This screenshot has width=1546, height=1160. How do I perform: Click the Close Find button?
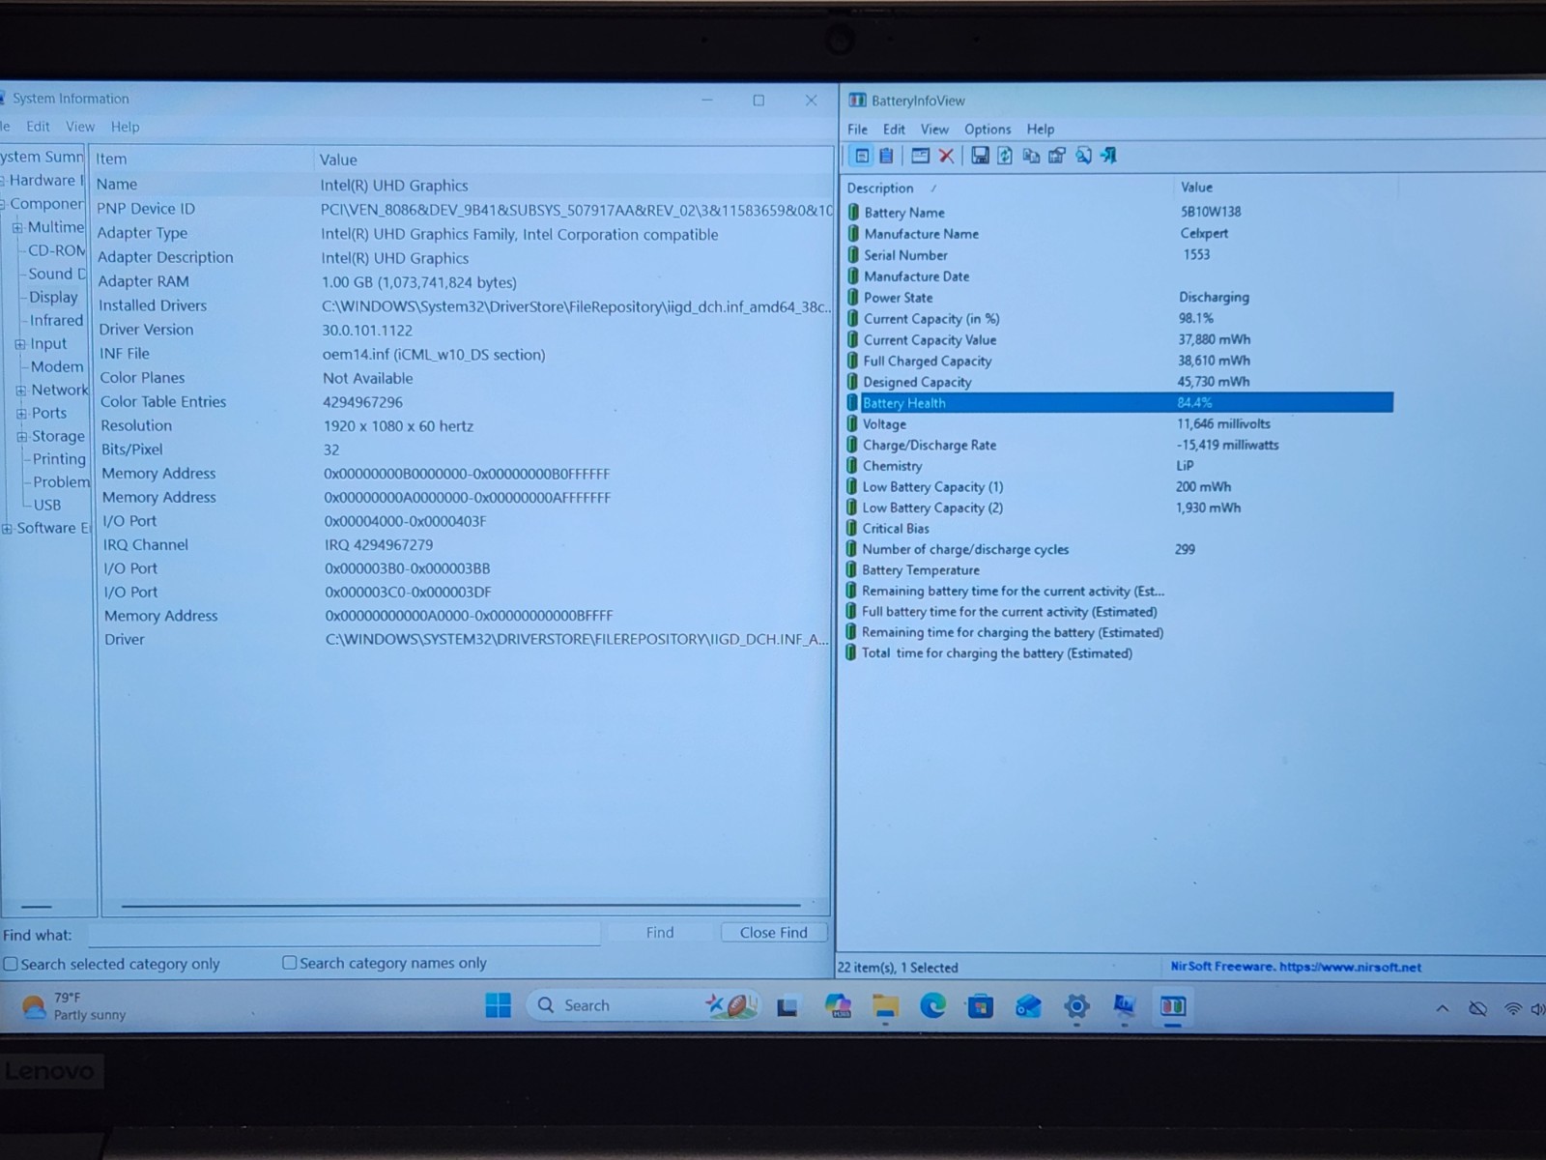click(774, 932)
